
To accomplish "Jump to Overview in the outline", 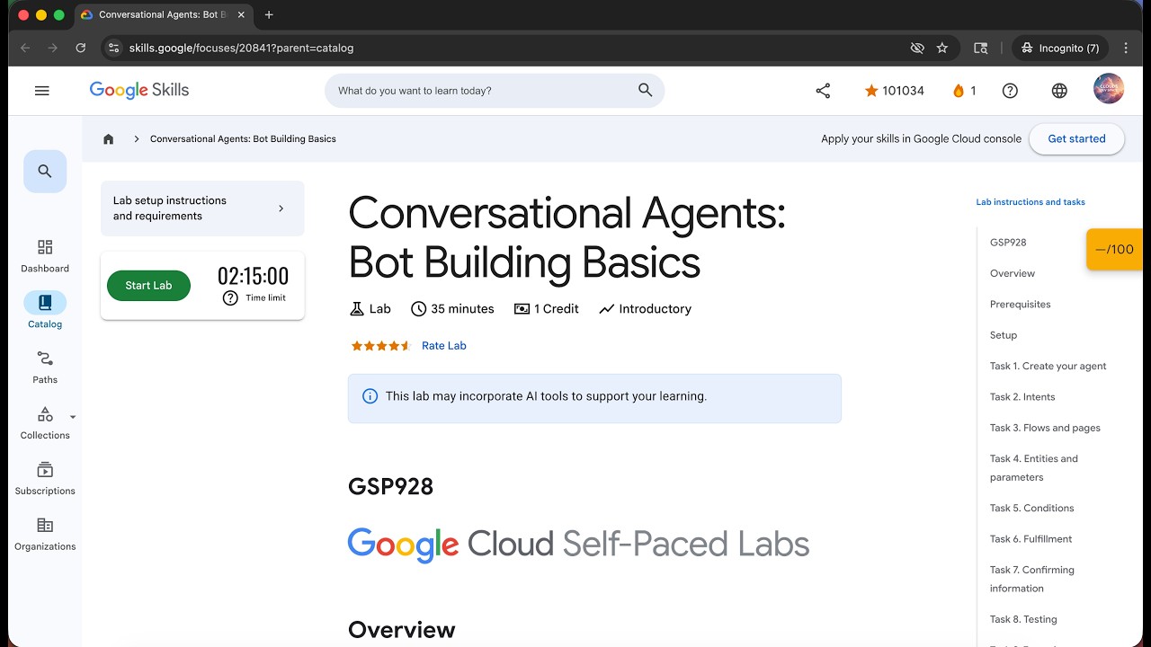I will click(1013, 273).
